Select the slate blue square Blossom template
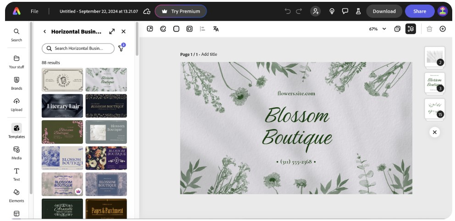This screenshot has height=221, width=455. click(x=106, y=184)
